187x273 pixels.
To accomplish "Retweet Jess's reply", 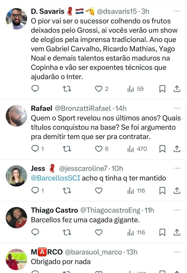I will [67, 191].
